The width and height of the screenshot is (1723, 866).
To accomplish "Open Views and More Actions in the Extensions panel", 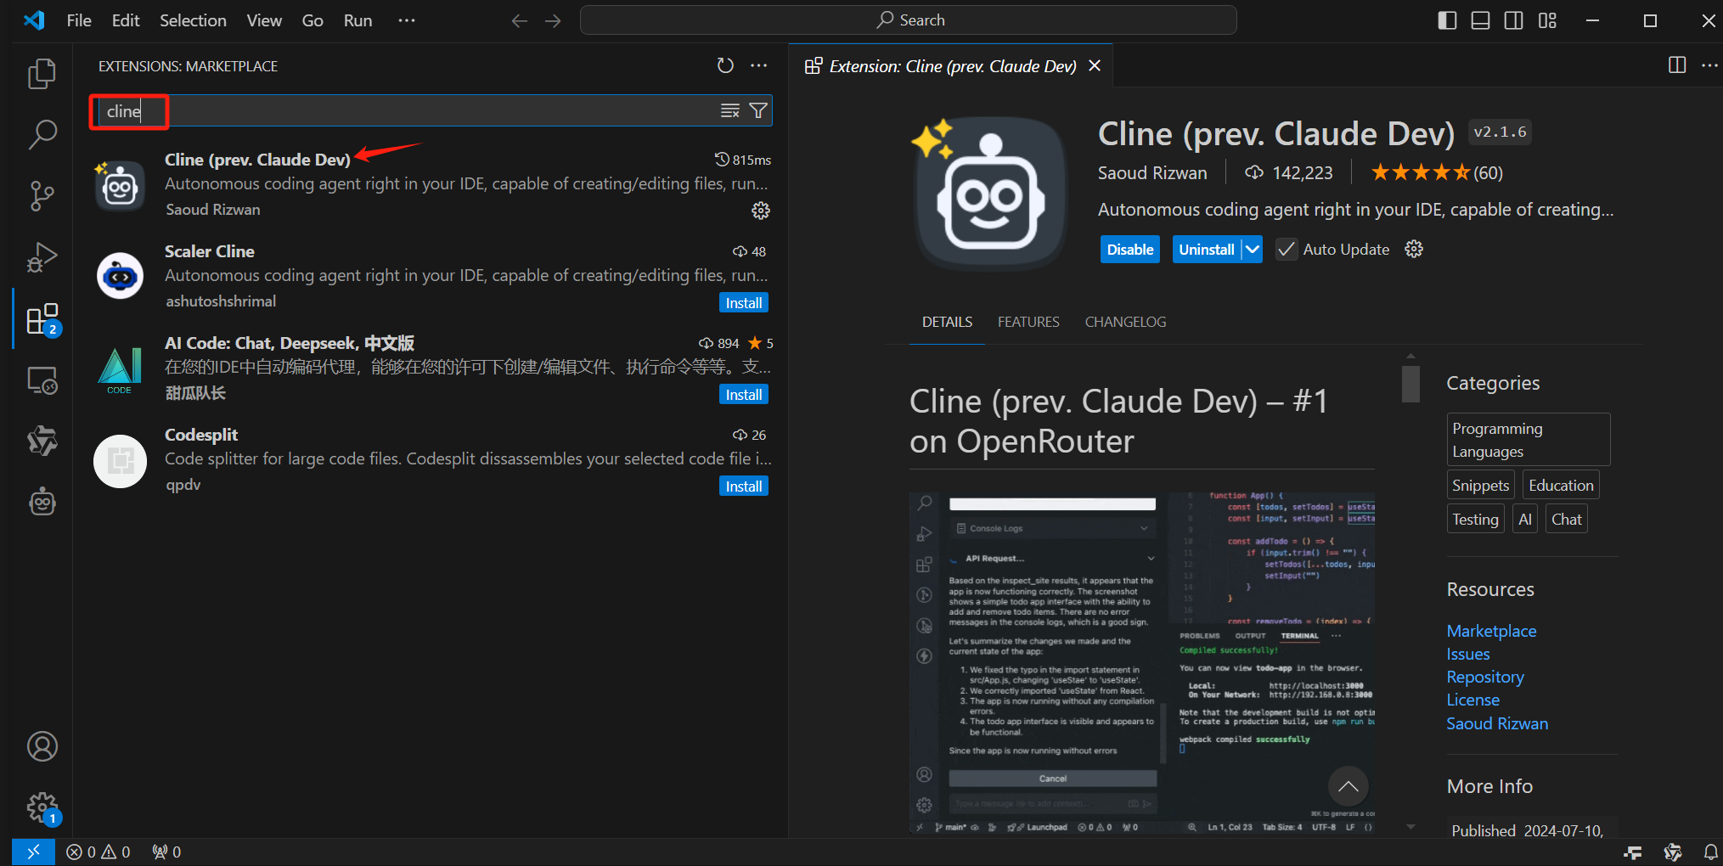I will [759, 65].
